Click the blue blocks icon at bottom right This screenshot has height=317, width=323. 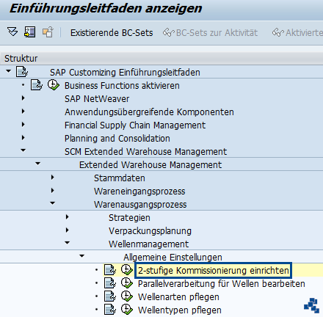click(311, 305)
